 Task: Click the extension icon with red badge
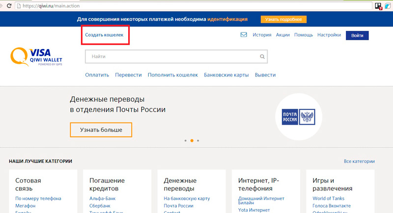(378, 6)
